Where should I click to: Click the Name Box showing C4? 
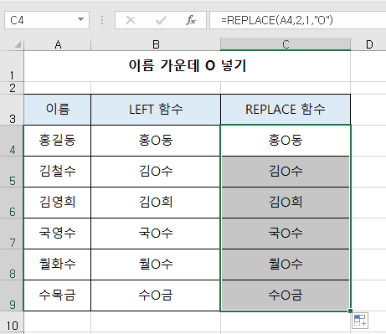[47, 20]
